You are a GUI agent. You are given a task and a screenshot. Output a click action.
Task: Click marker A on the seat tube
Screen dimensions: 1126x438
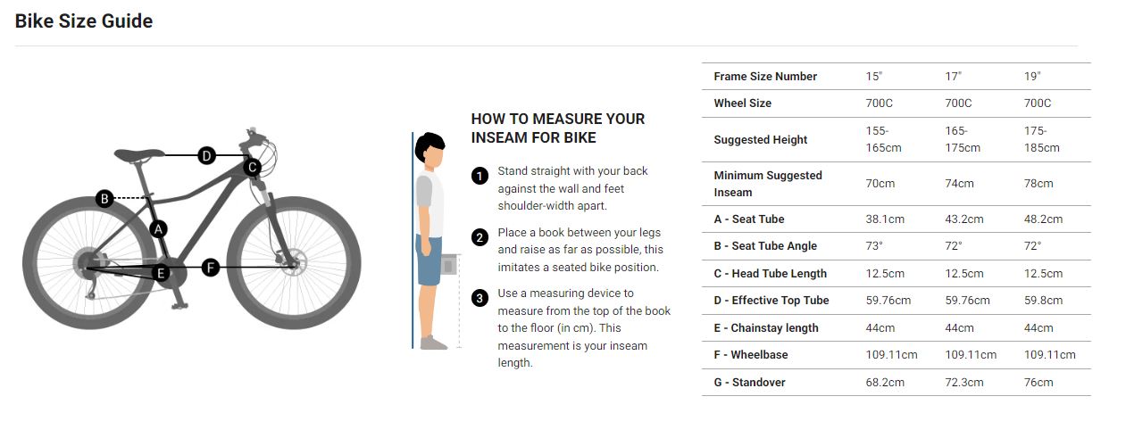[158, 229]
